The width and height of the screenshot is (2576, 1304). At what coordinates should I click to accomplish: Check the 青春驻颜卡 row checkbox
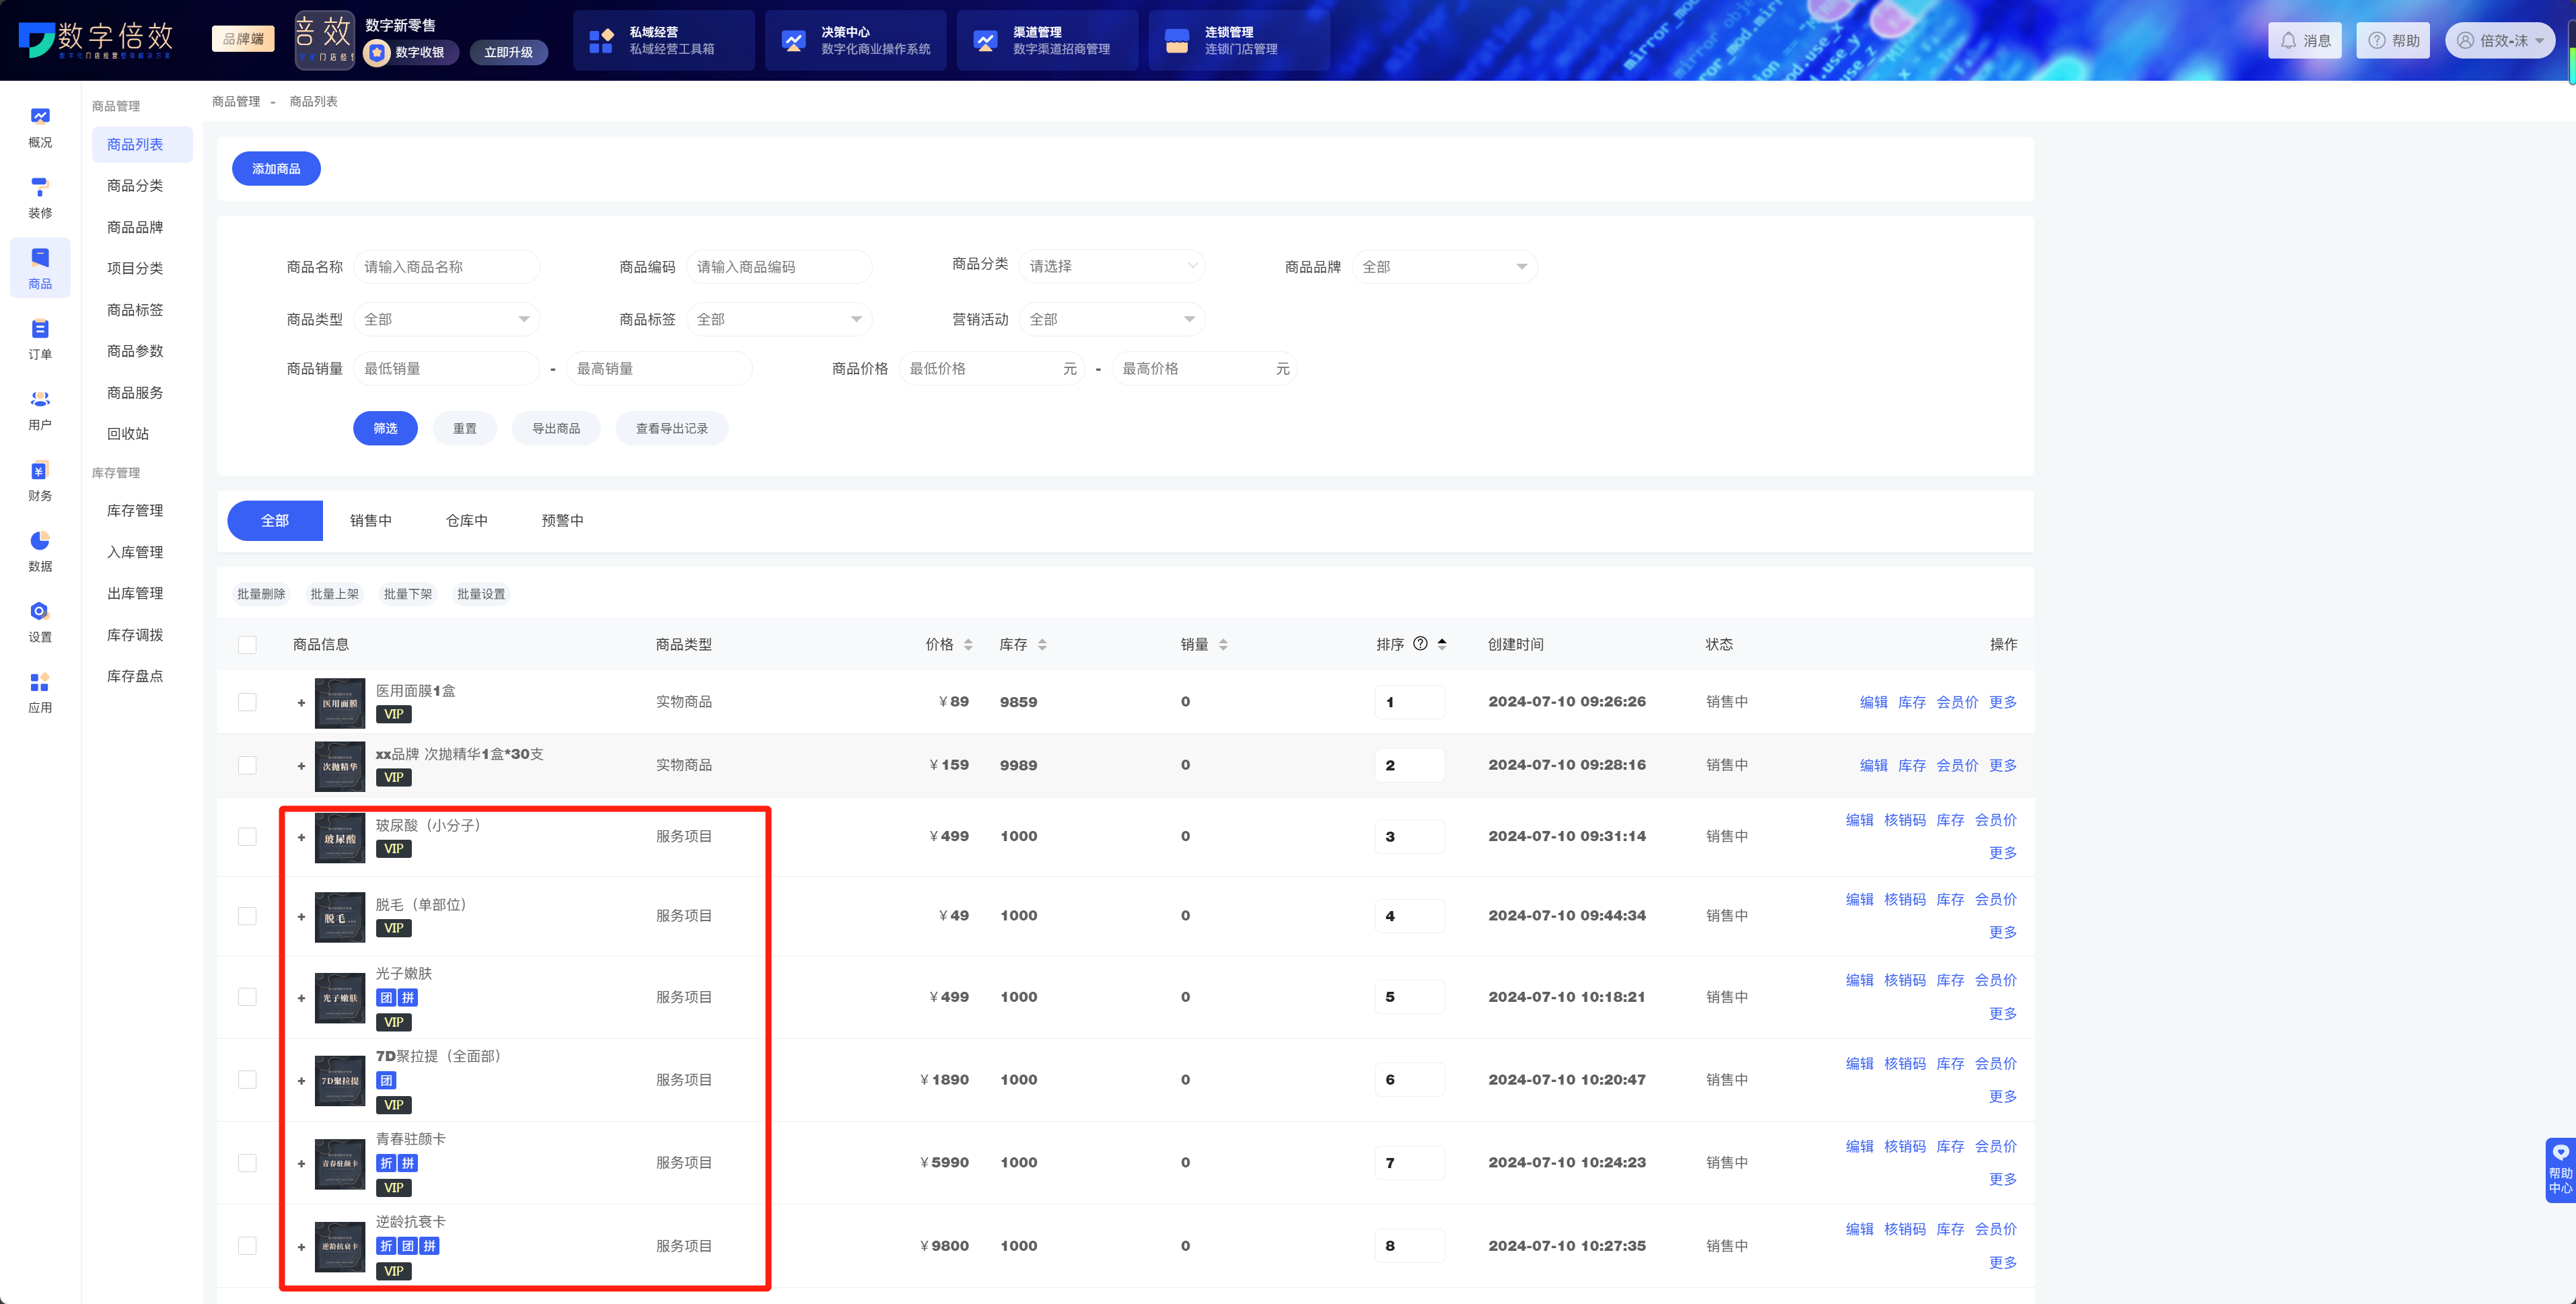pos(247,1163)
